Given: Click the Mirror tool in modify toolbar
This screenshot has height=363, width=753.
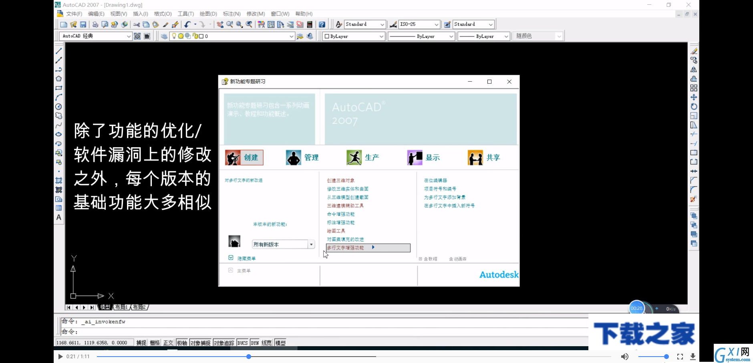Looking at the screenshot, I should click(694, 70).
